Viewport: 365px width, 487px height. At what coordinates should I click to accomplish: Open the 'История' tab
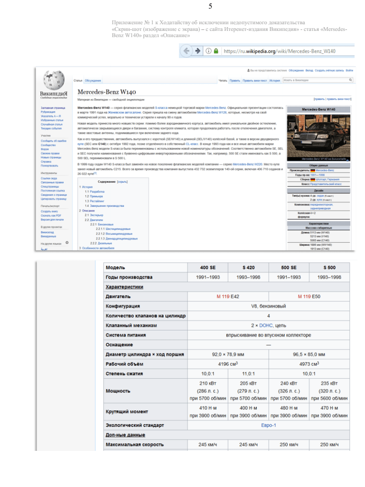pos(274,80)
